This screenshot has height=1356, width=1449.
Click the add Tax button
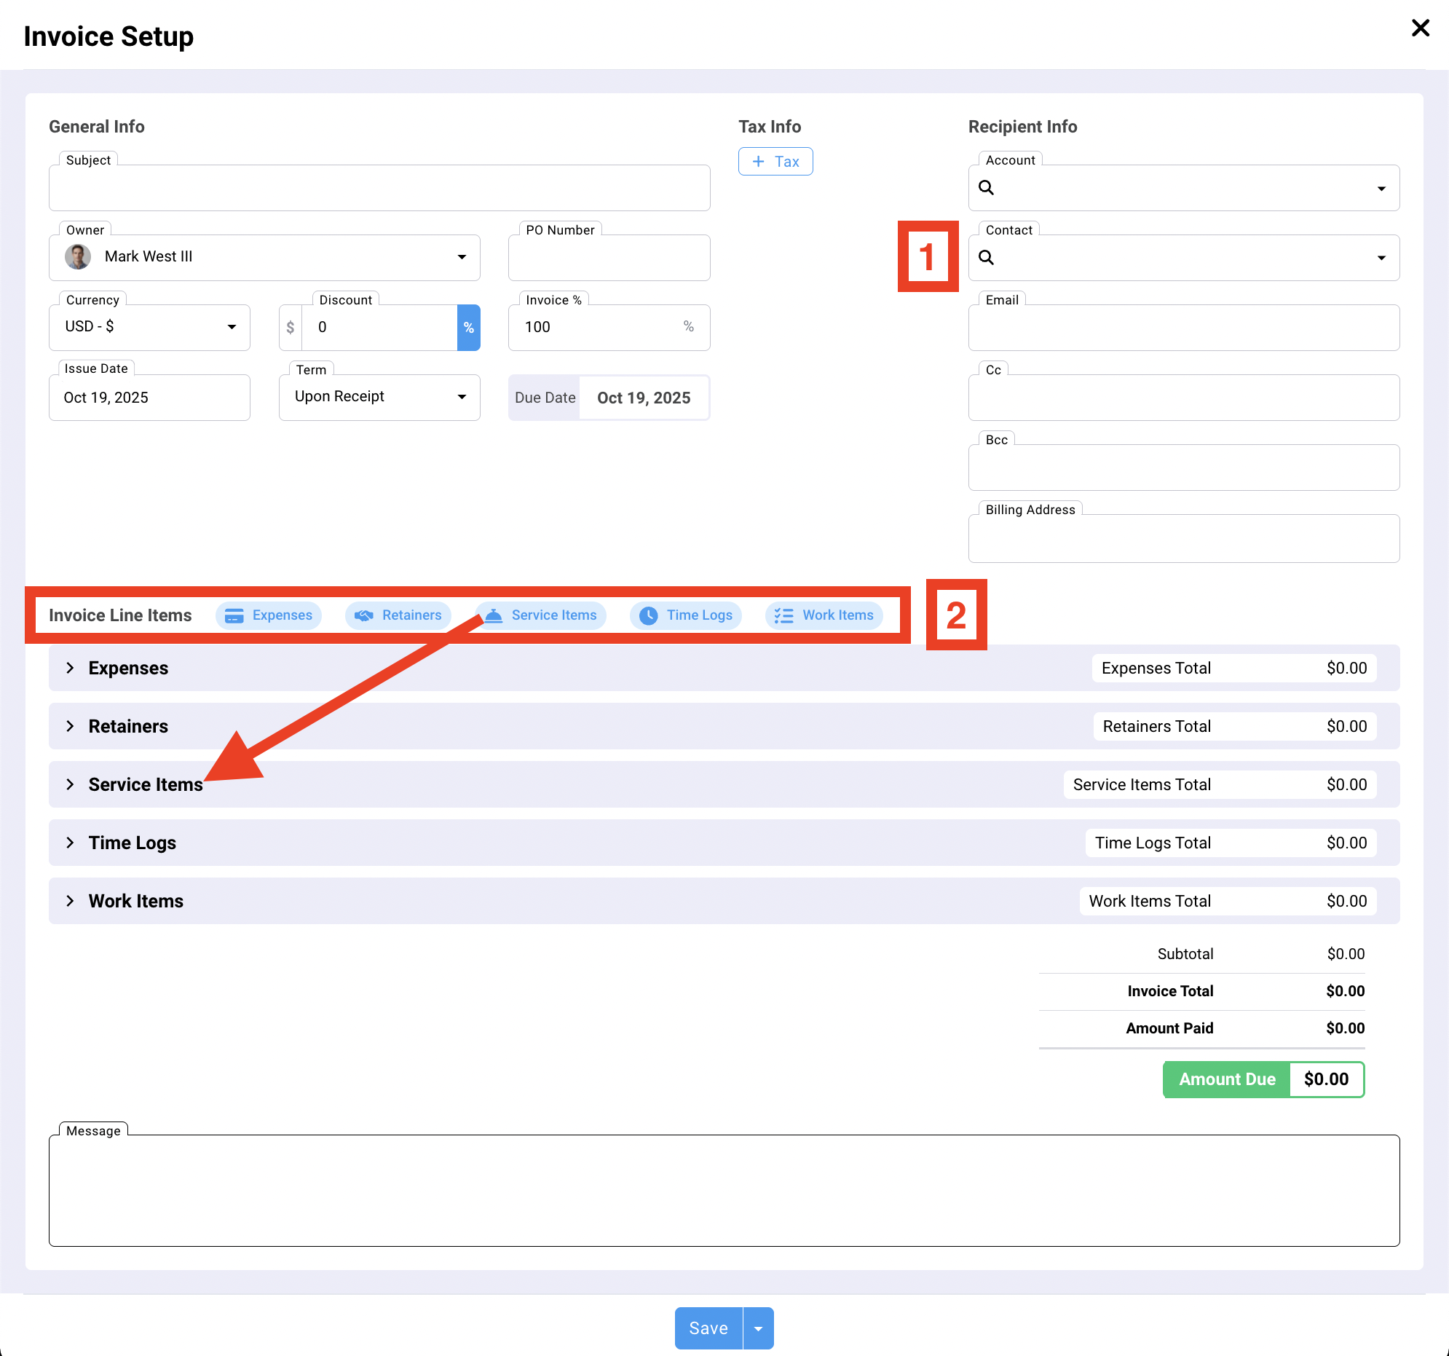coord(775,161)
